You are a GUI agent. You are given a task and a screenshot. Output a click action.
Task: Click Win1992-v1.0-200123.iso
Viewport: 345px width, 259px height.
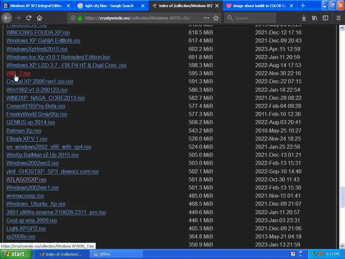tap(37, 90)
